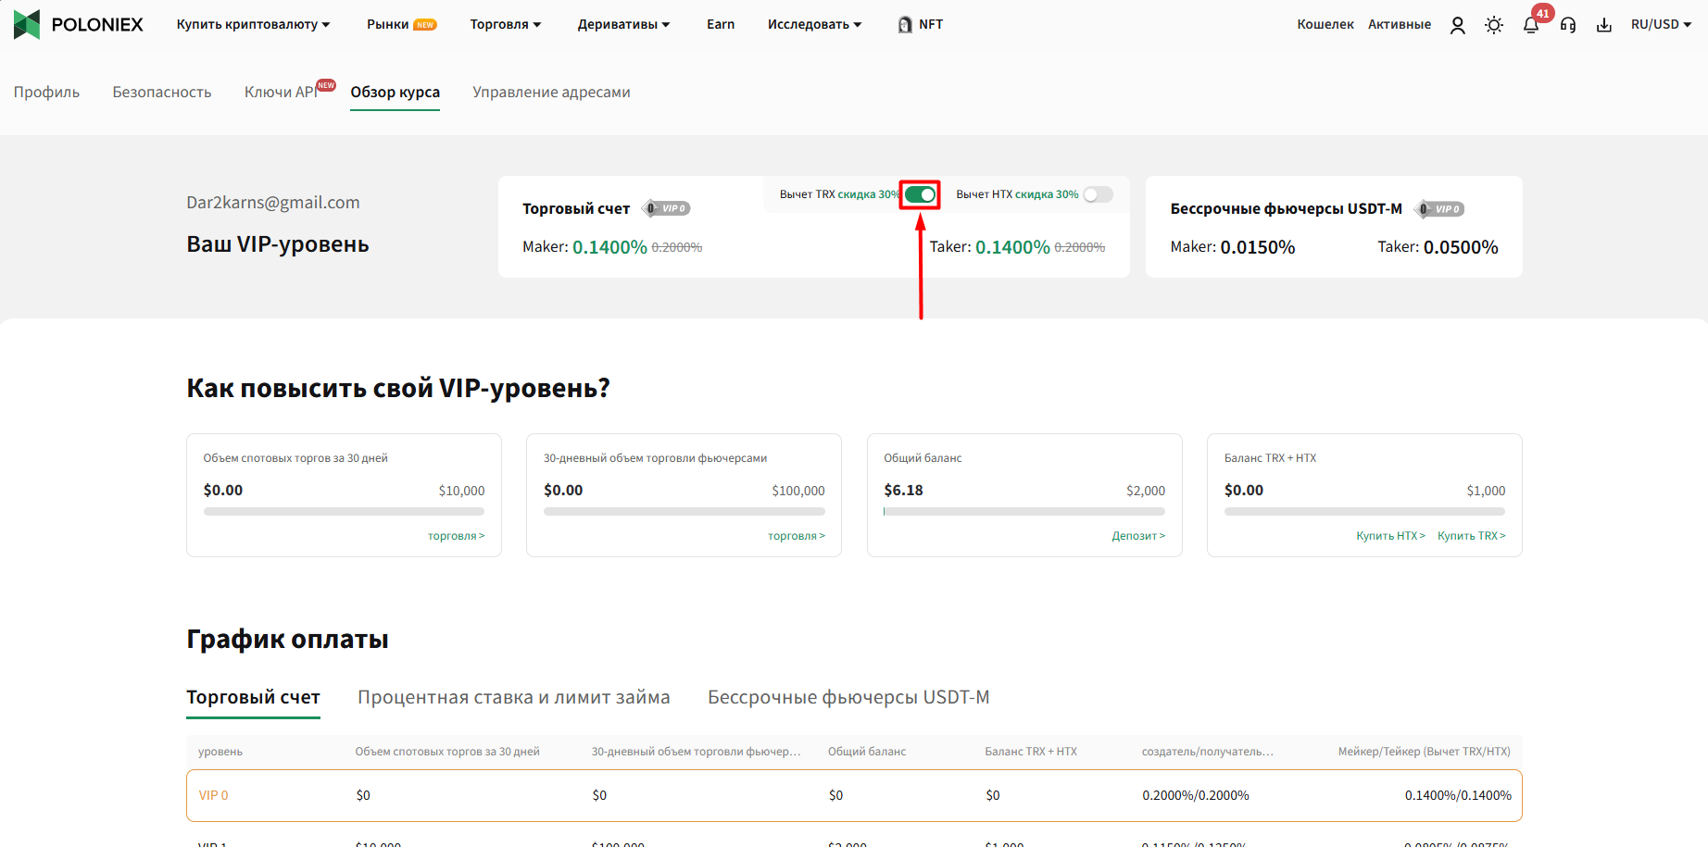1708x847 pixels.
Task: Click the spot volume progress bar
Action: tap(344, 511)
